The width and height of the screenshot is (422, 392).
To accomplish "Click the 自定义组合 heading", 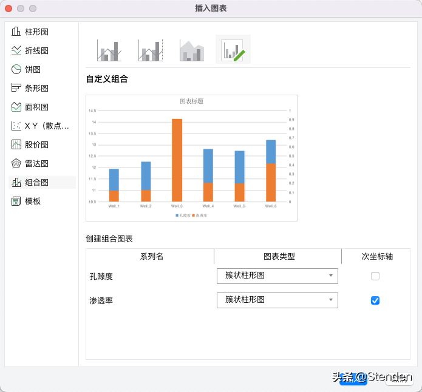I will click(107, 79).
